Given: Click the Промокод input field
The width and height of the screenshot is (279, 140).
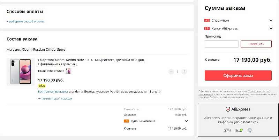Looking at the screenshot, I should [221, 44].
